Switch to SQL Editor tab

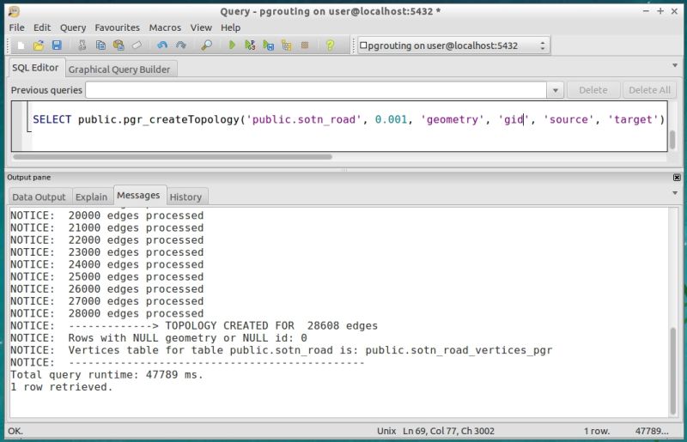point(35,68)
